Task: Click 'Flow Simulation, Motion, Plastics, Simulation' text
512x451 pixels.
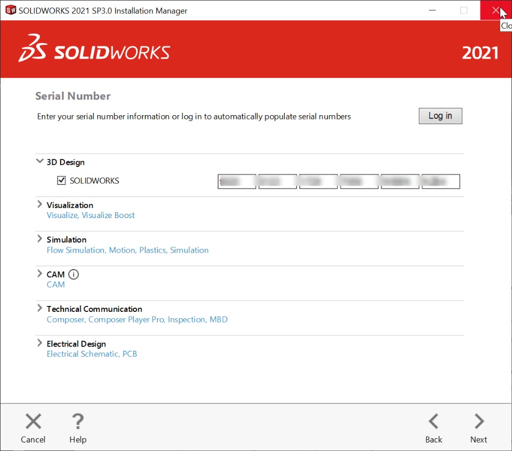Action: click(127, 251)
